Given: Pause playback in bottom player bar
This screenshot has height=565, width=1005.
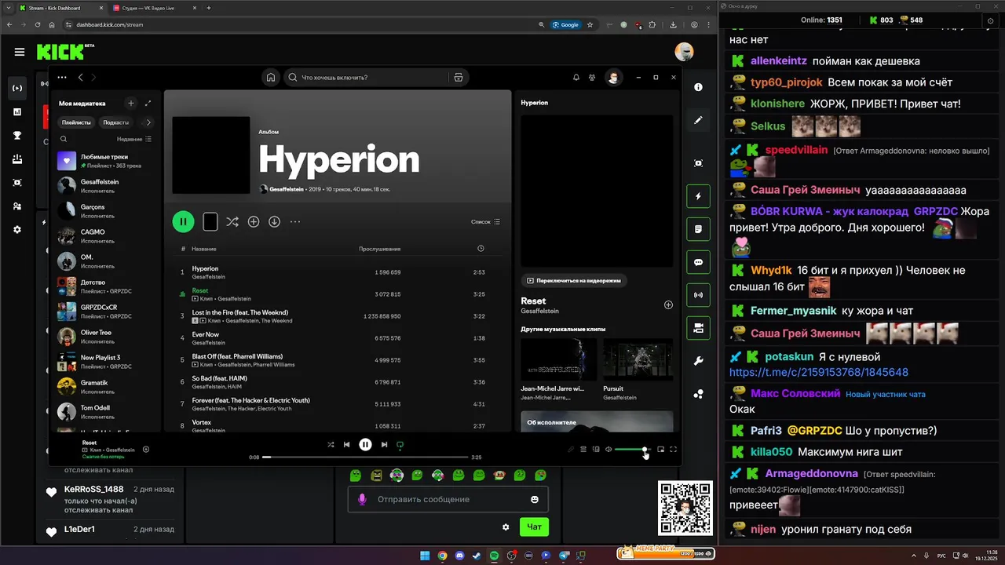Looking at the screenshot, I should tap(365, 444).
